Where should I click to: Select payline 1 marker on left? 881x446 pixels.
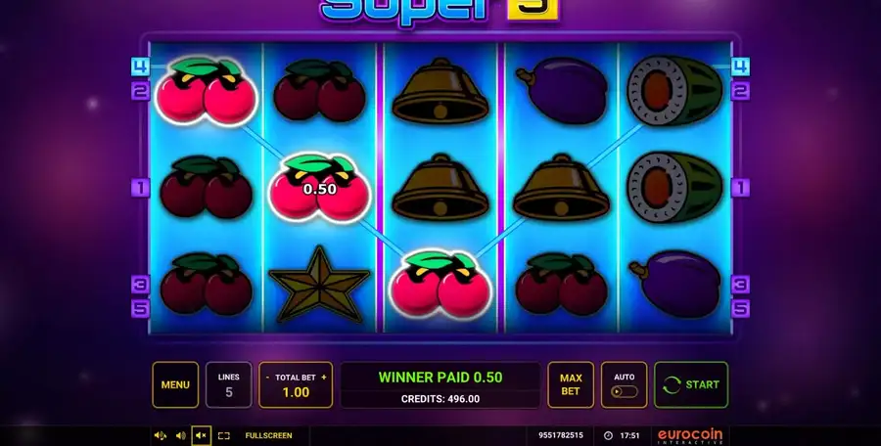[x=140, y=187]
